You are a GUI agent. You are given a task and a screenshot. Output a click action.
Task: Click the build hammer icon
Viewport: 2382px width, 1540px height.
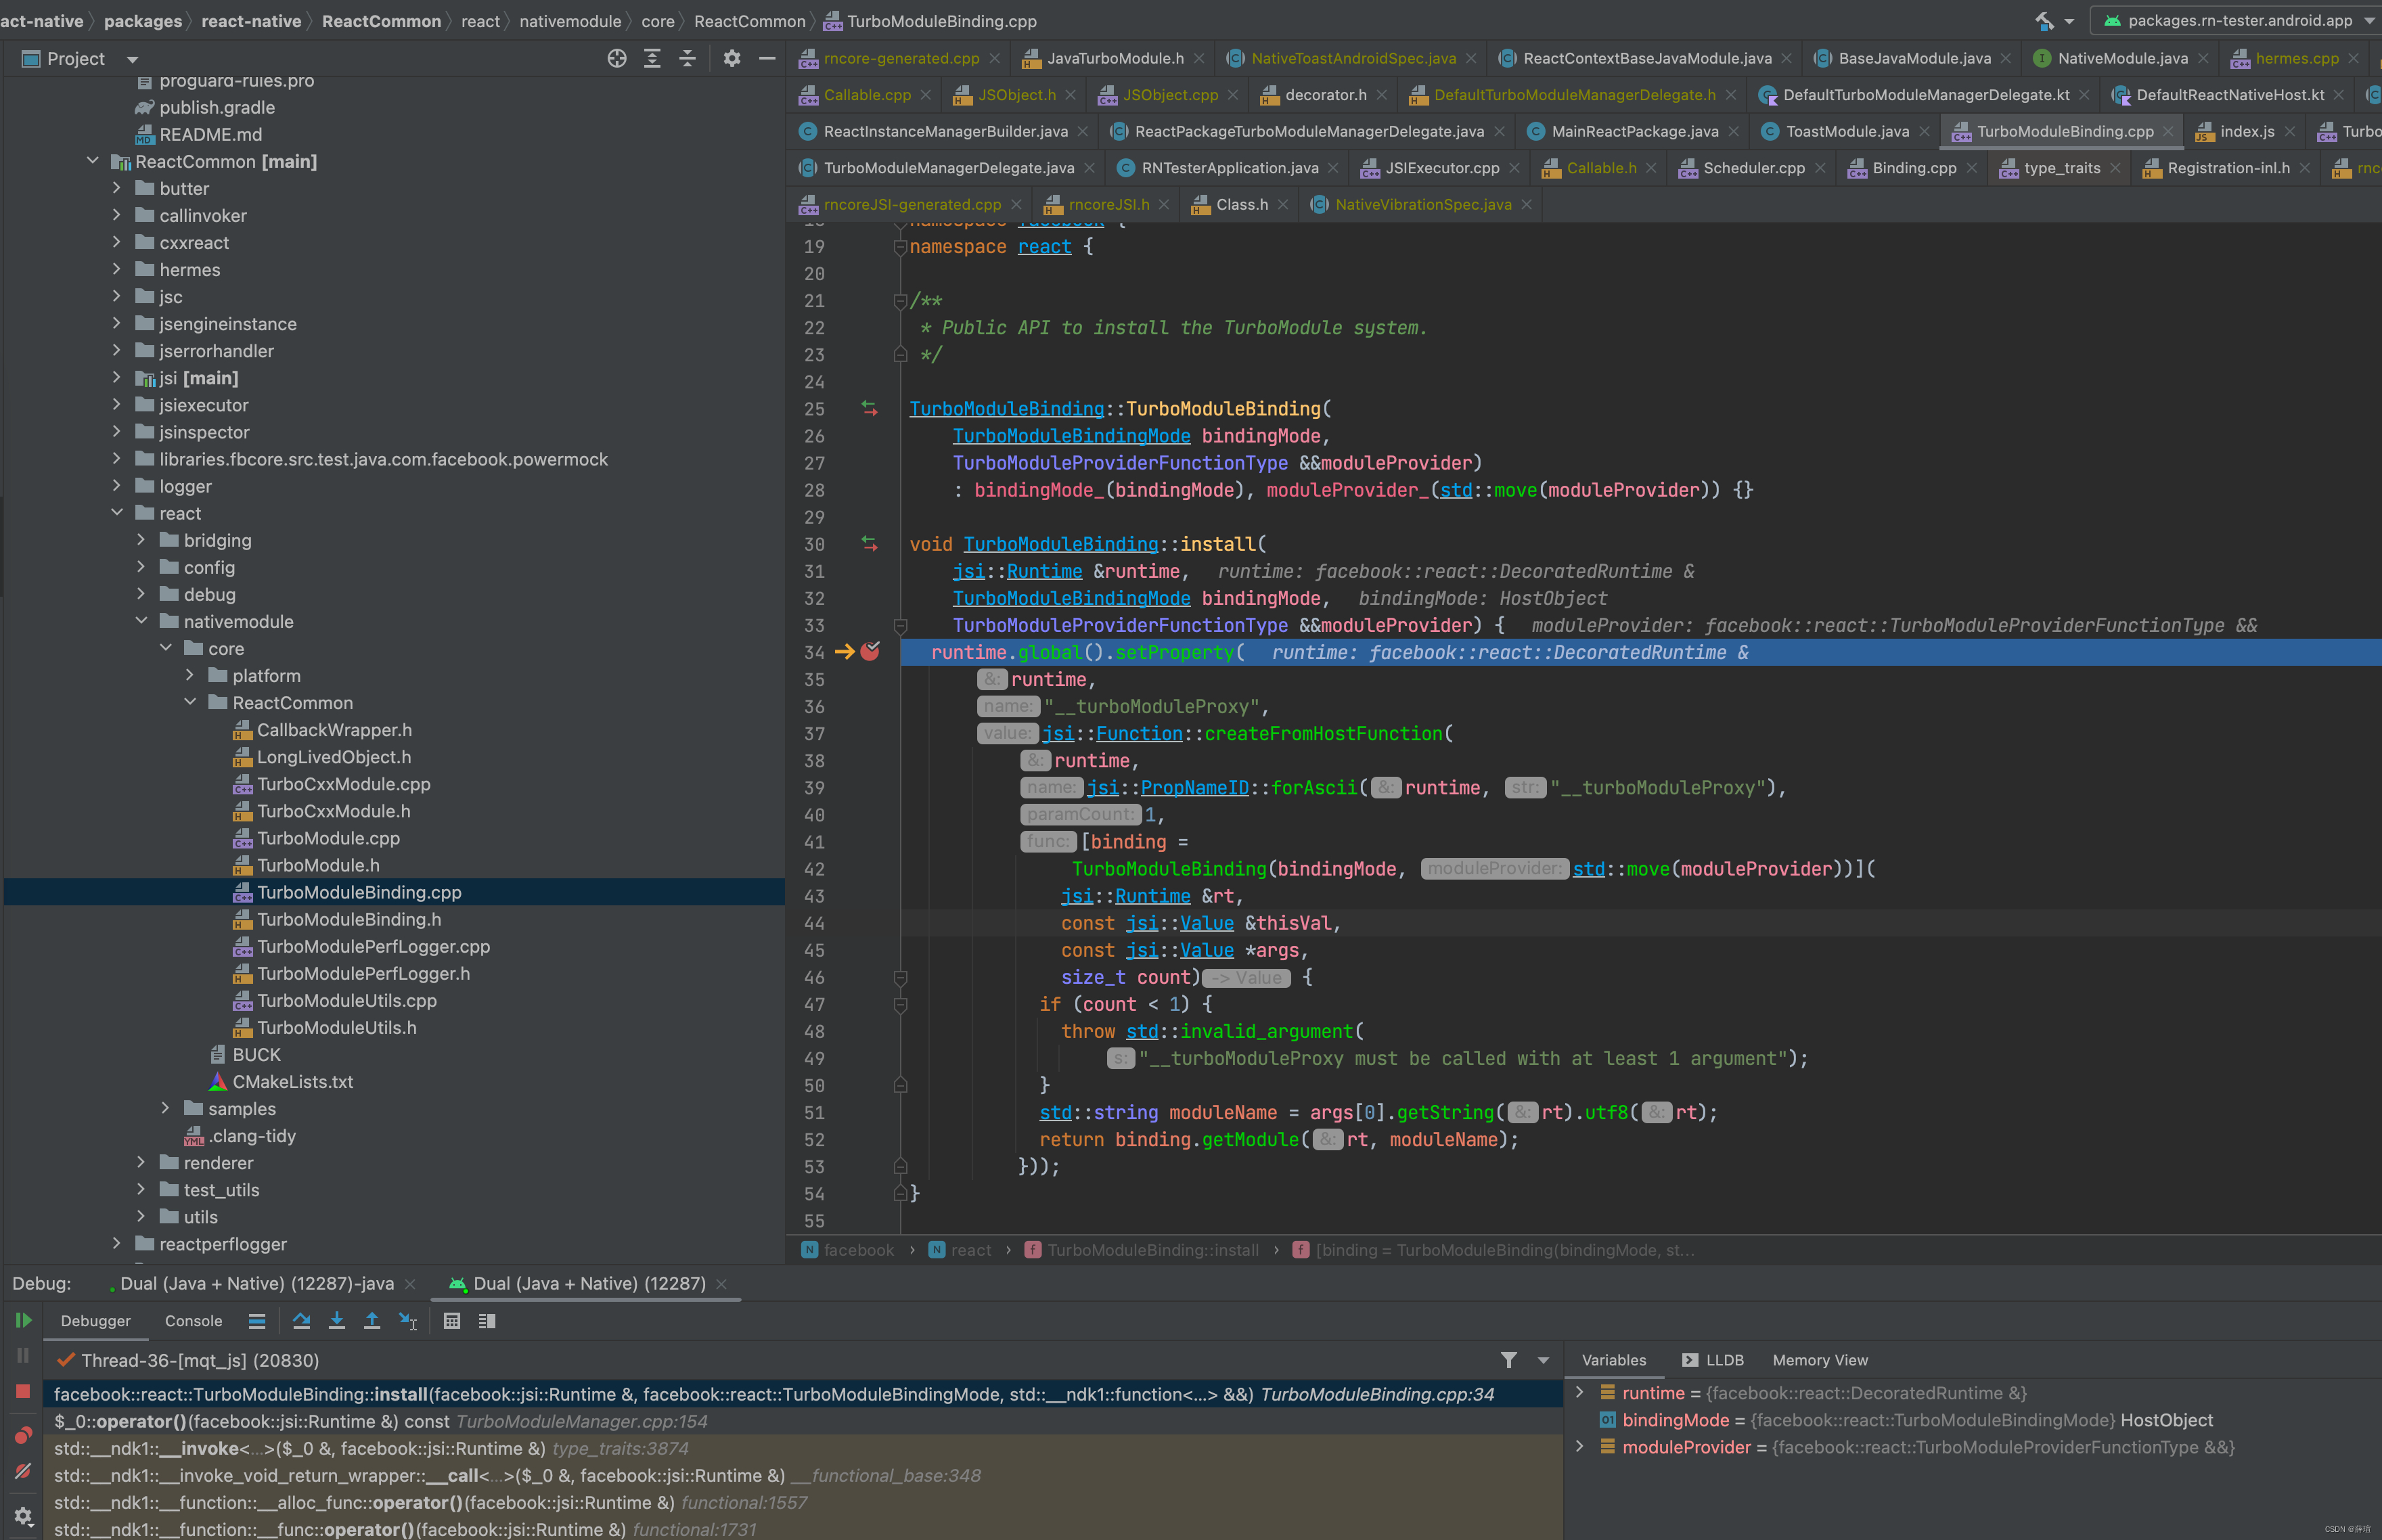(2044, 20)
